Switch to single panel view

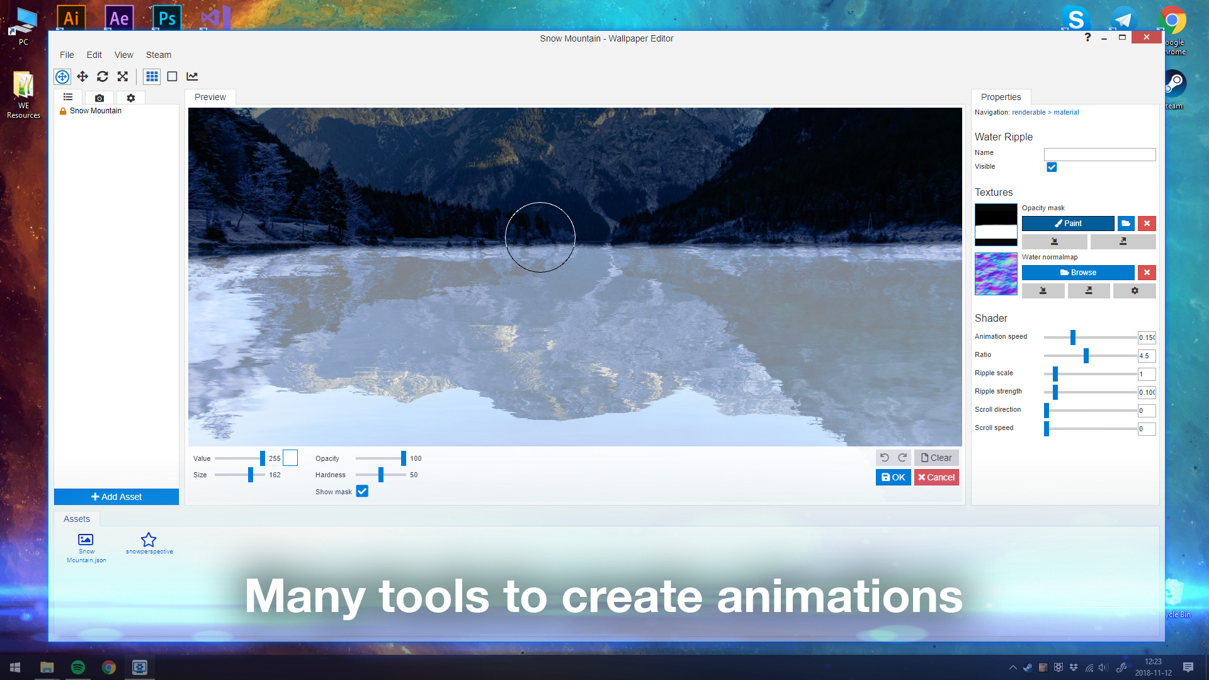(x=172, y=76)
